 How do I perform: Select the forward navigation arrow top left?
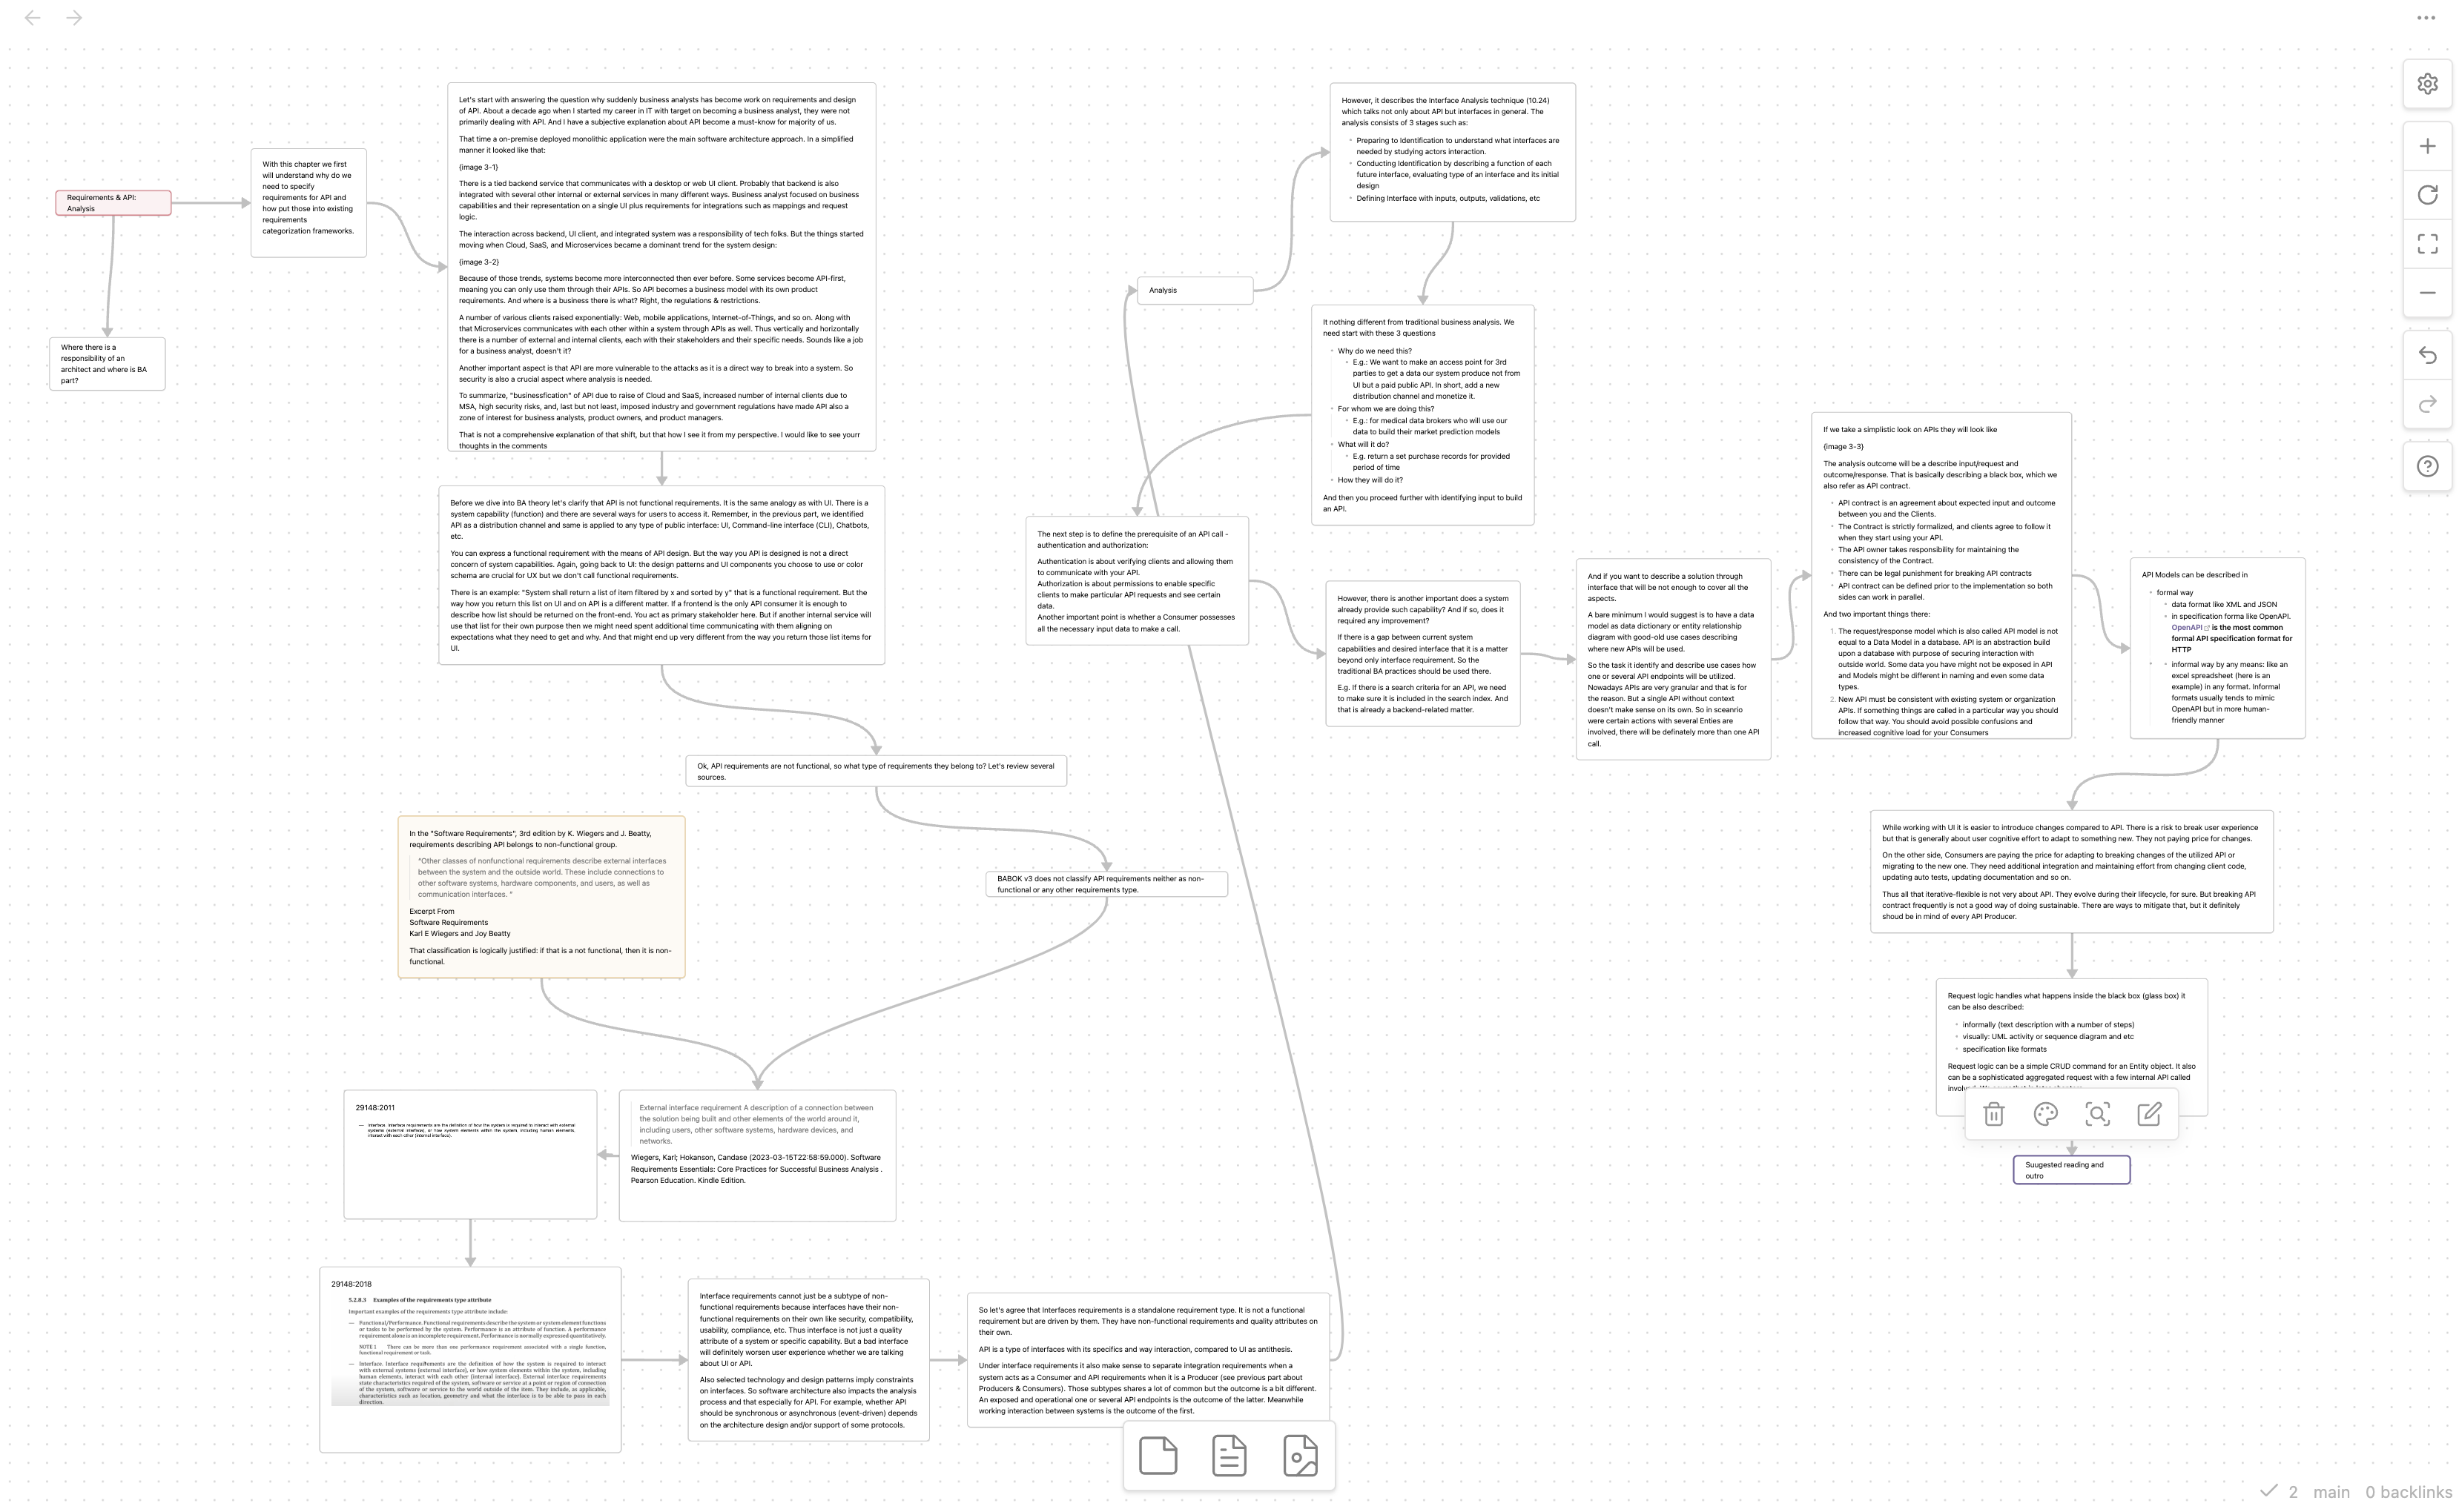pos(73,18)
